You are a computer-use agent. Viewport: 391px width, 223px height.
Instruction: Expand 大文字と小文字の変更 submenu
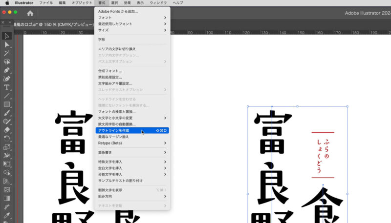click(x=132, y=118)
